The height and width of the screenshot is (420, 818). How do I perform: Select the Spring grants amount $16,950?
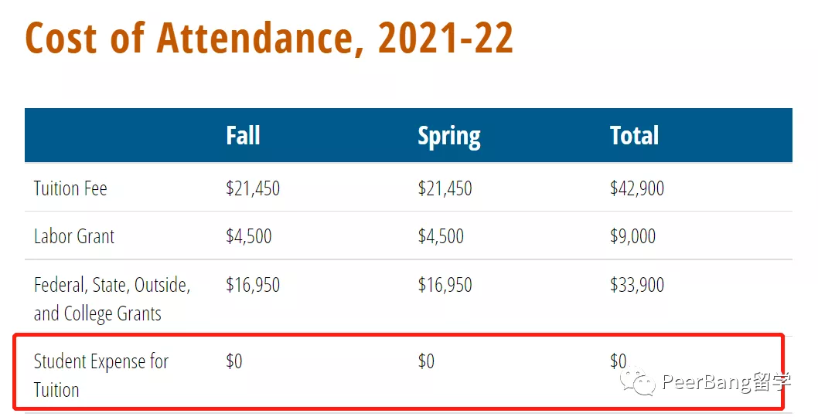(x=445, y=285)
